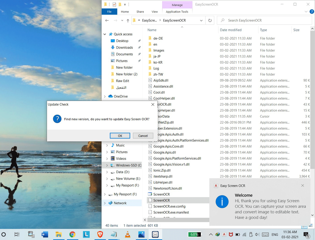Expand the Data (D:) node
This screenshot has width=315, height=240.
pyautogui.click(x=107, y=172)
